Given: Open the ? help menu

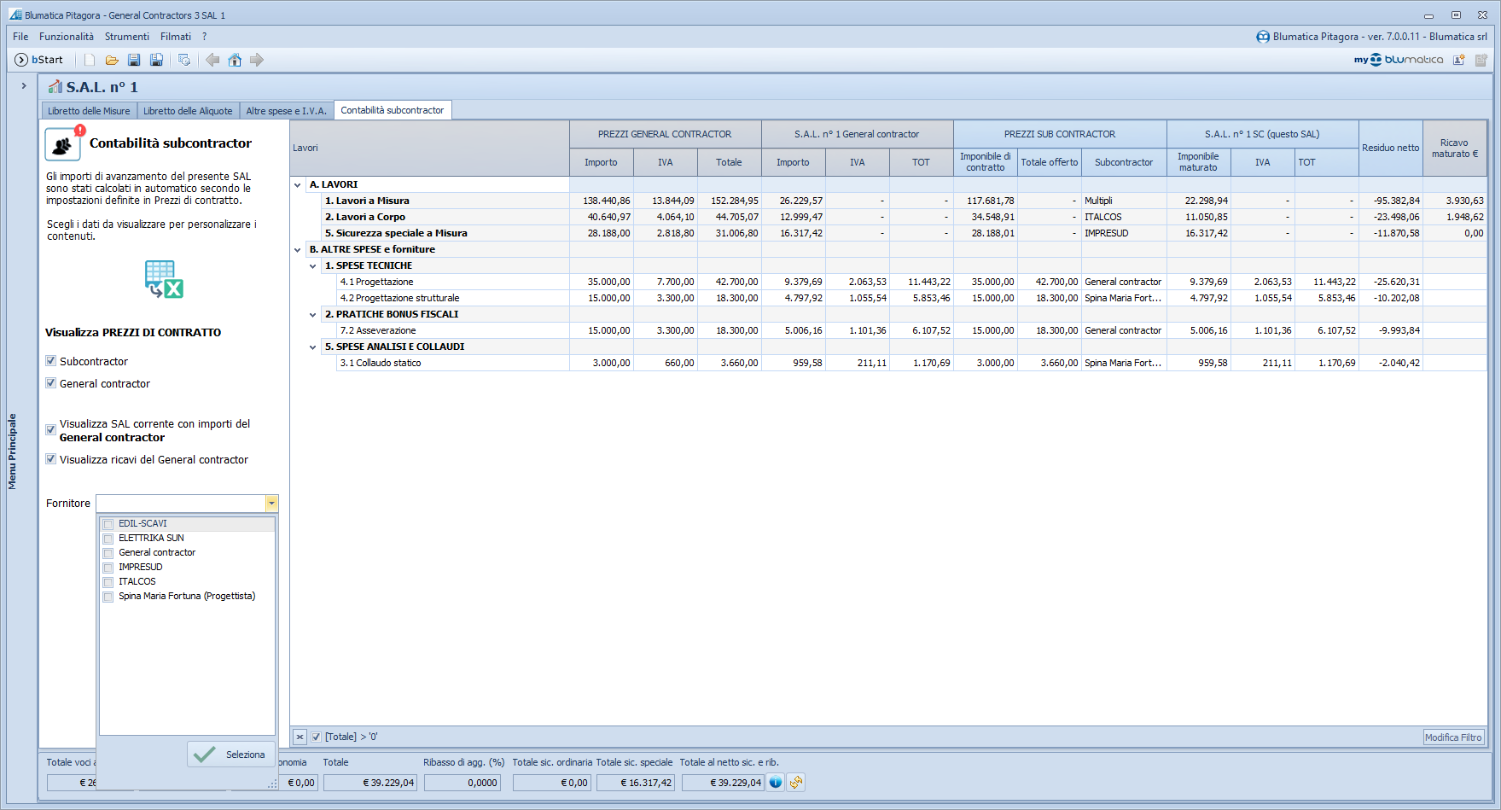Looking at the screenshot, I should [205, 37].
